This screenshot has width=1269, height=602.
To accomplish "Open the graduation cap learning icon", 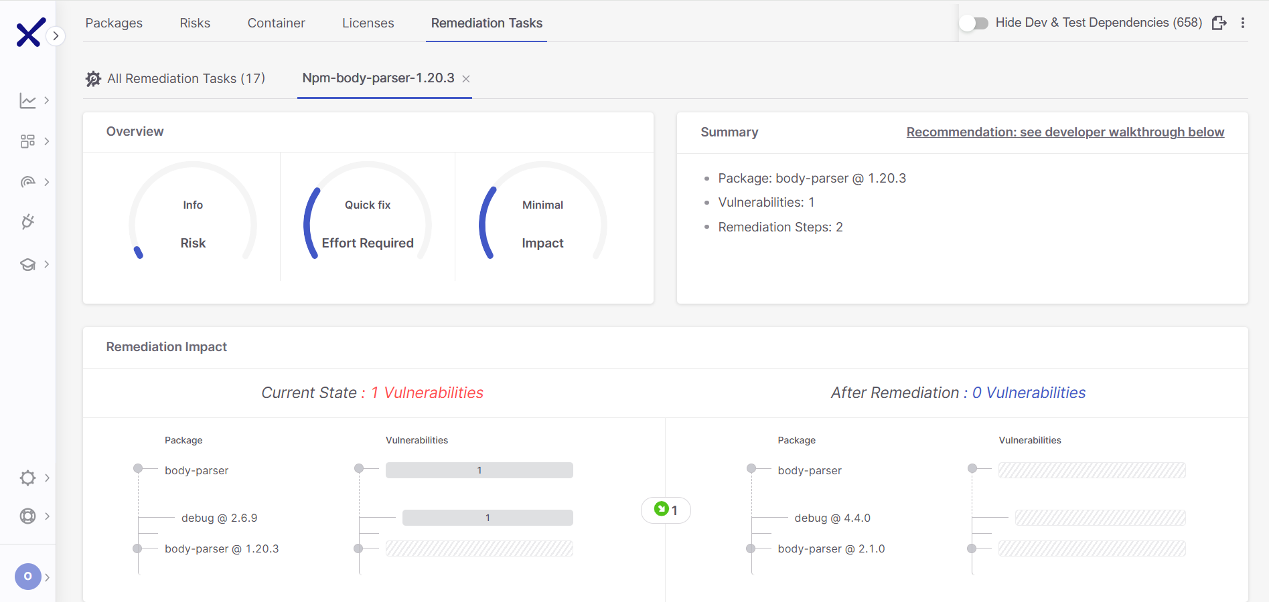I will (x=27, y=265).
